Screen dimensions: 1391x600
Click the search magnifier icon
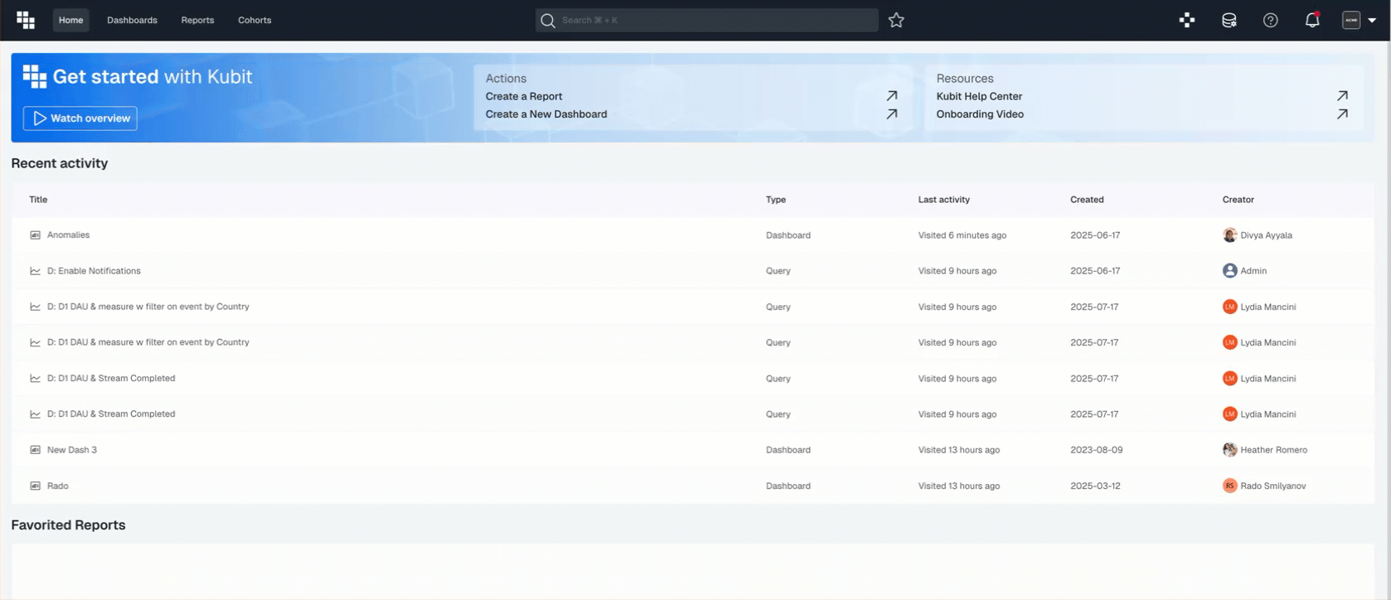tap(548, 21)
